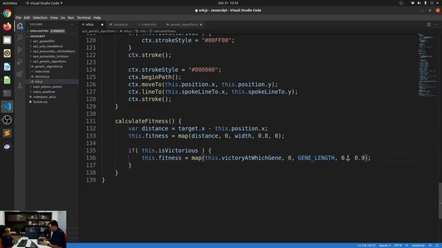Image resolution: width=442 pixels, height=248 pixels.
Task: Open the Go menu
Action: tap(63, 18)
